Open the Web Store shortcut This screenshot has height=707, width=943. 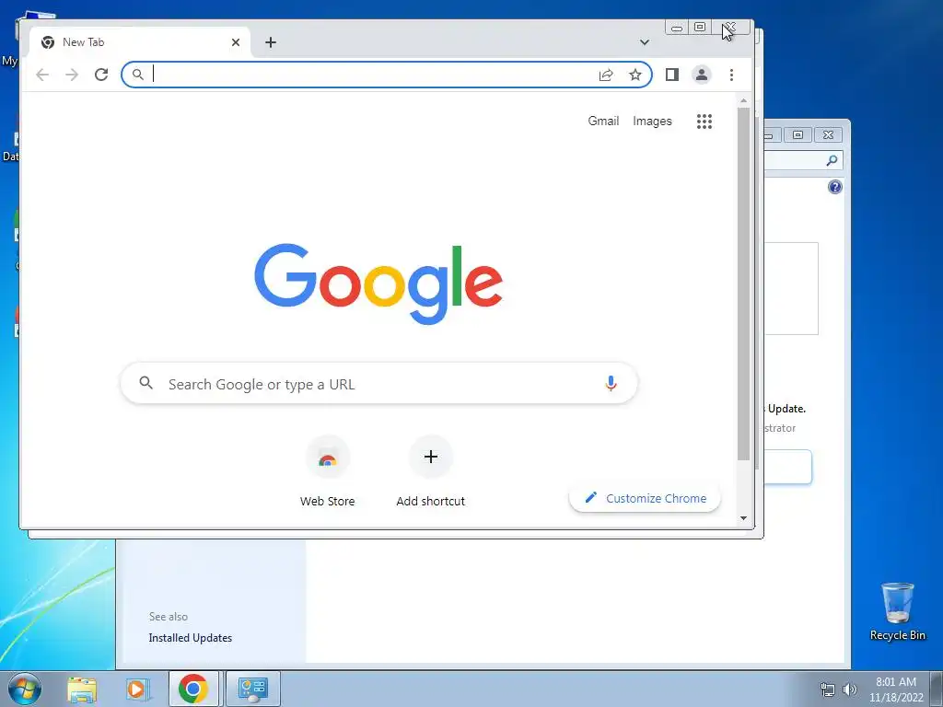click(327, 472)
